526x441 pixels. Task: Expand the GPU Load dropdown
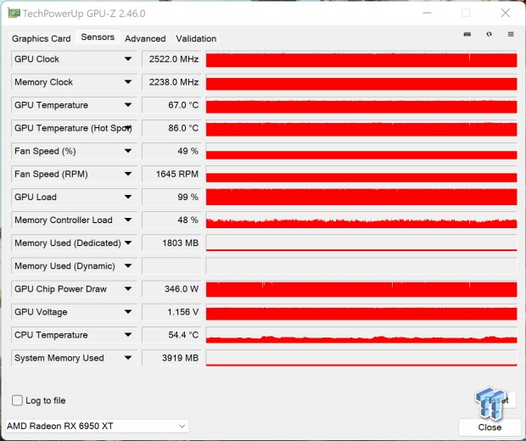(x=128, y=197)
